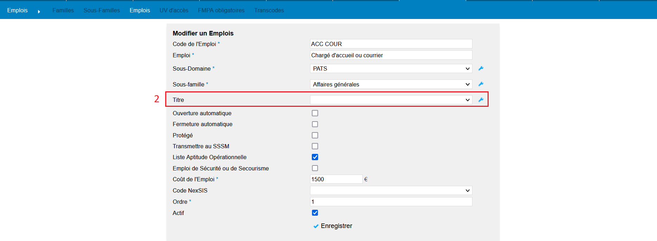
Task: Open the empty Titre dropdown
Action: (391, 100)
